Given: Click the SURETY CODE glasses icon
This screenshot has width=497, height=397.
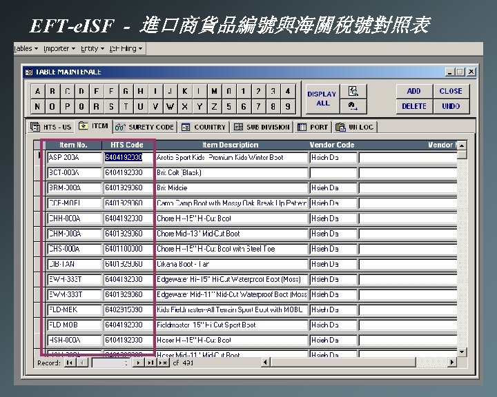Looking at the screenshot, I should pyautogui.click(x=120, y=127).
